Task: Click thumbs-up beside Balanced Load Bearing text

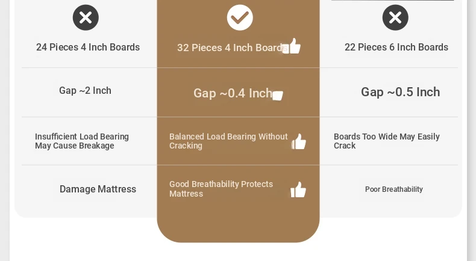Action: click(299, 142)
